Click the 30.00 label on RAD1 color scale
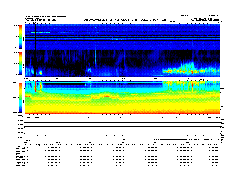The height and width of the screenshot is (183, 237). pyautogui.click(x=16, y=64)
